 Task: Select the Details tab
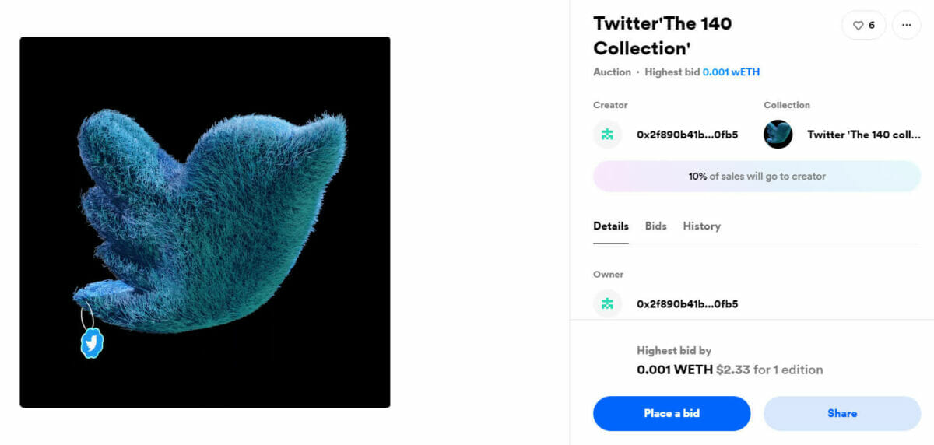pyautogui.click(x=611, y=226)
